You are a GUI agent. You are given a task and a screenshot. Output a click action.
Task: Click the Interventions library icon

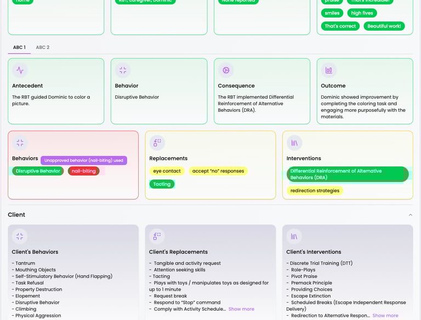coord(294,143)
